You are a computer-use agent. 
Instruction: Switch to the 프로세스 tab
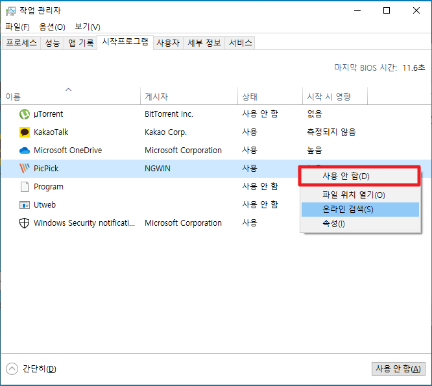coord(21,43)
